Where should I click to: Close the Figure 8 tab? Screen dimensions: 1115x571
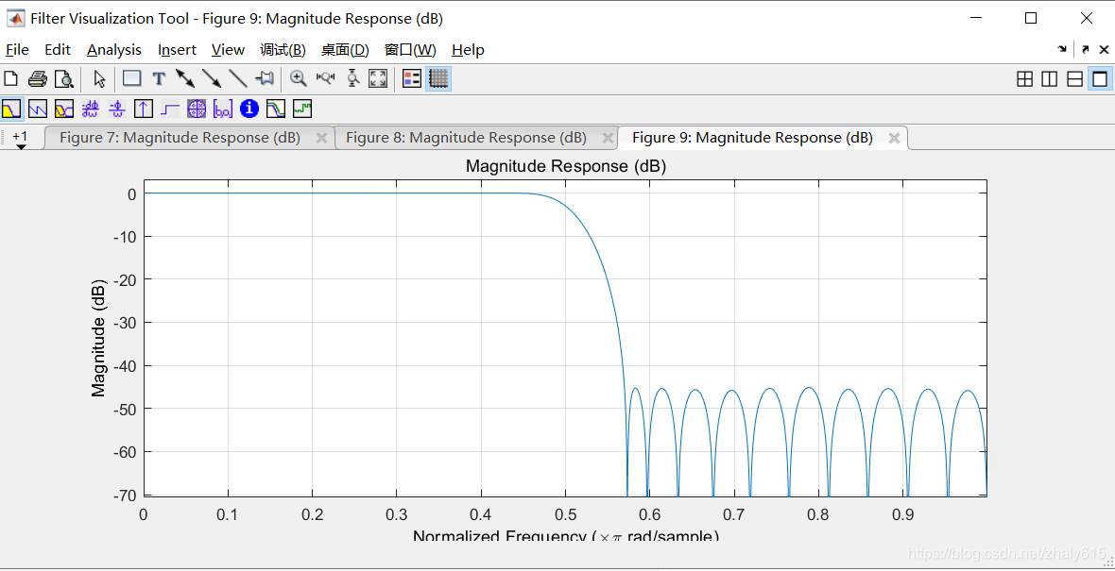pyautogui.click(x=608, y=139)
